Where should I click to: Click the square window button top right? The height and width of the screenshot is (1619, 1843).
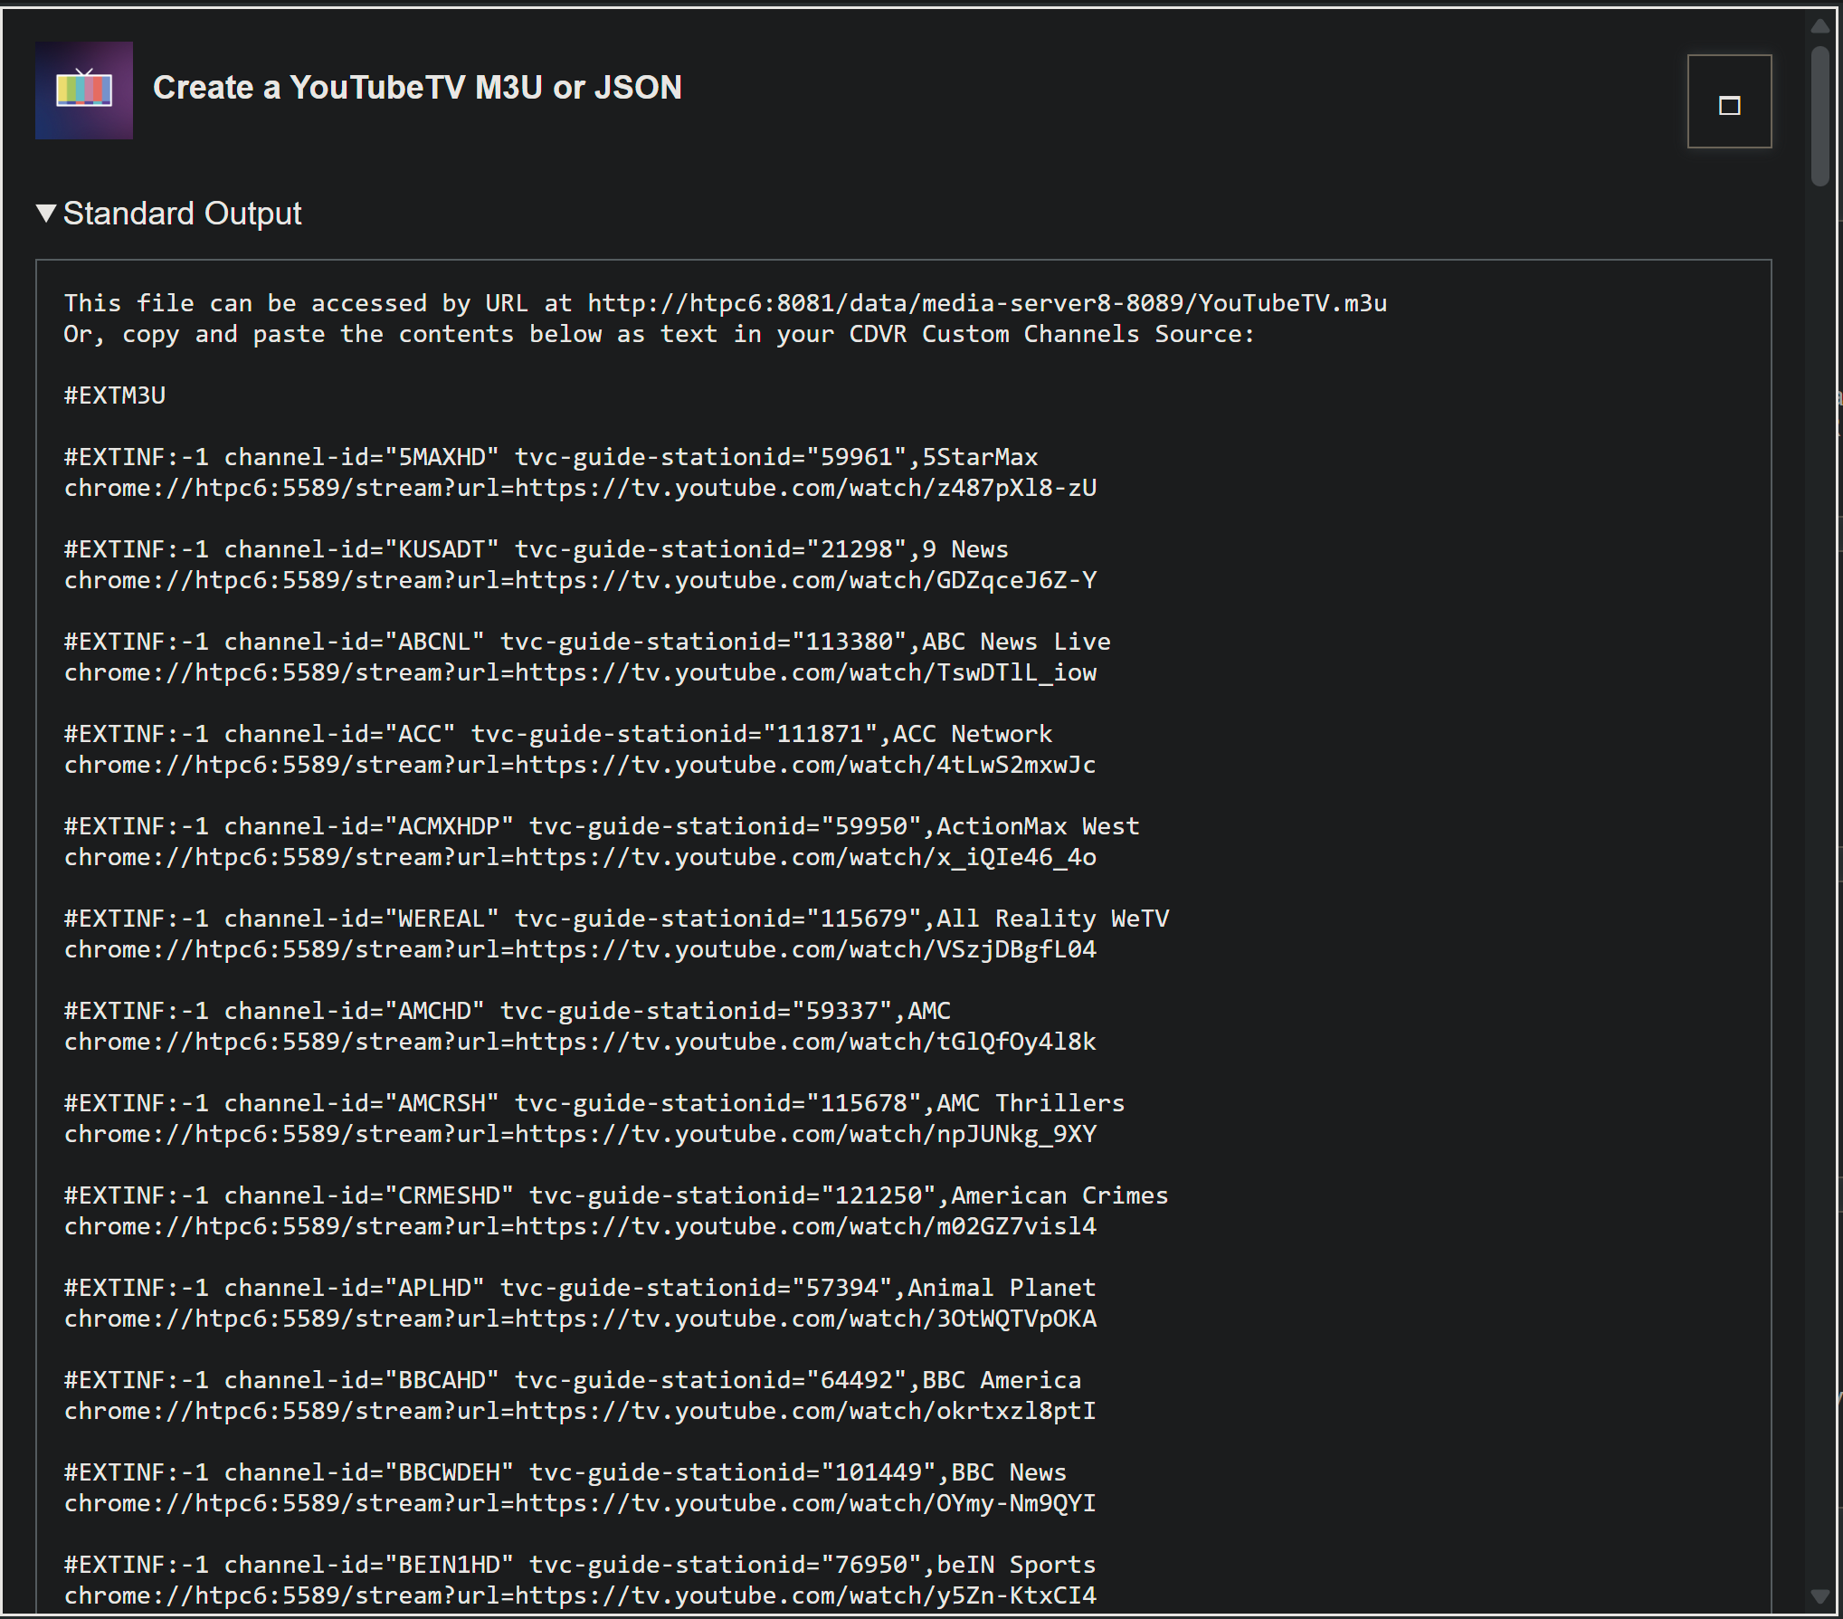(1728, 101)
